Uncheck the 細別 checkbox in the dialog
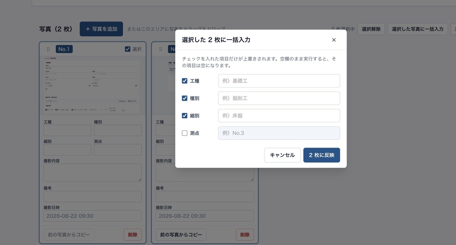 point(184,116)
